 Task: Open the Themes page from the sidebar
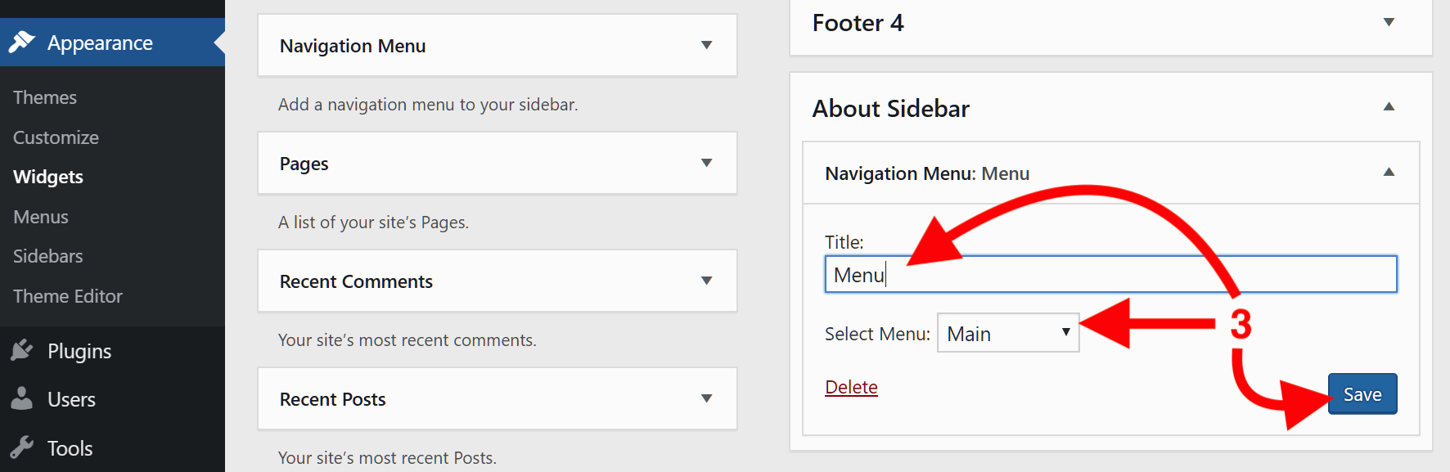[44, 97]
